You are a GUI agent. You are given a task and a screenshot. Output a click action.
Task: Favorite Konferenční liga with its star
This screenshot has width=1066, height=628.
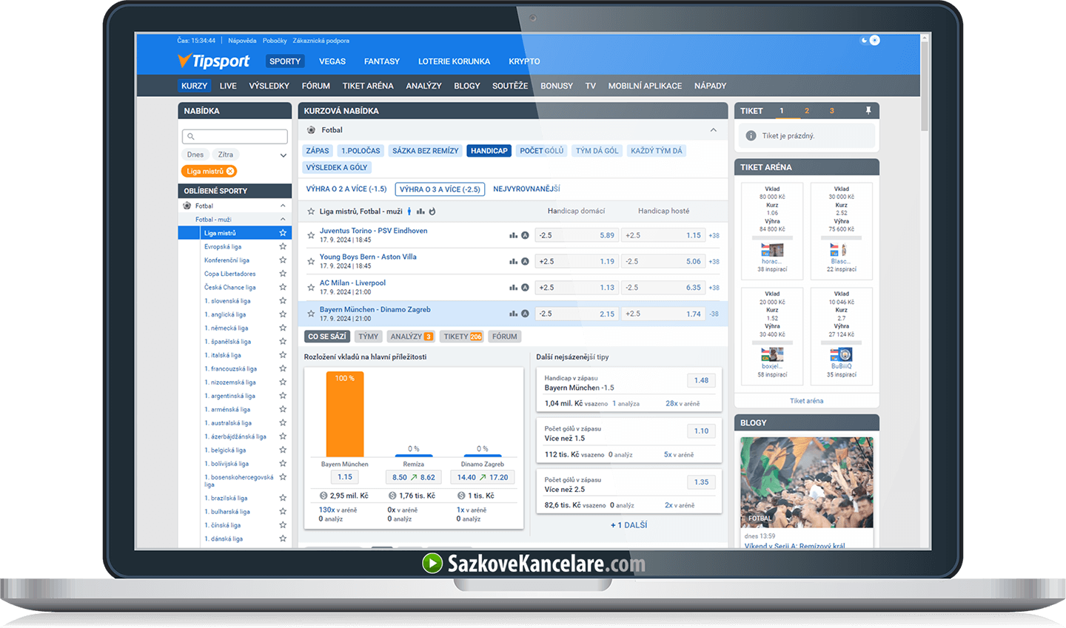(x=283, y=260)
